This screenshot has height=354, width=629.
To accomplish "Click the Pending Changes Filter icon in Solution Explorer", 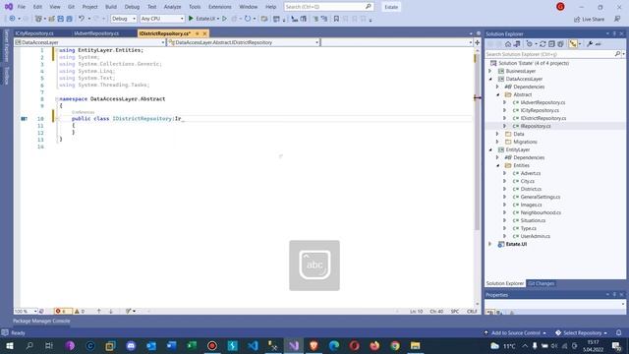I will [x=531, y=44].
